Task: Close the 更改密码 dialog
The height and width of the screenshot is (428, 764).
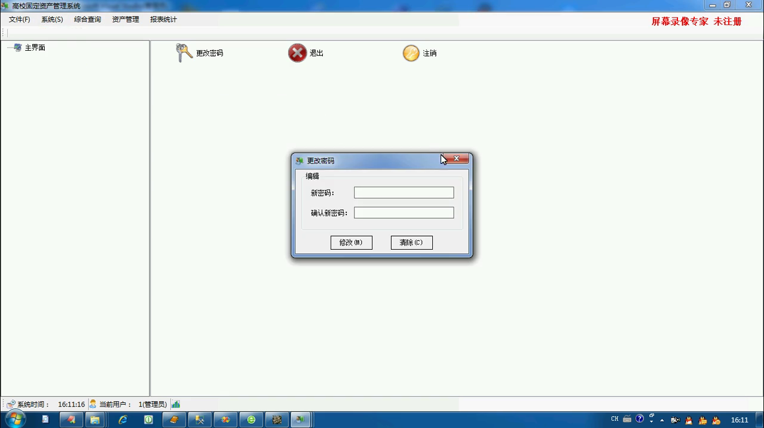Action: coord(457,159)
